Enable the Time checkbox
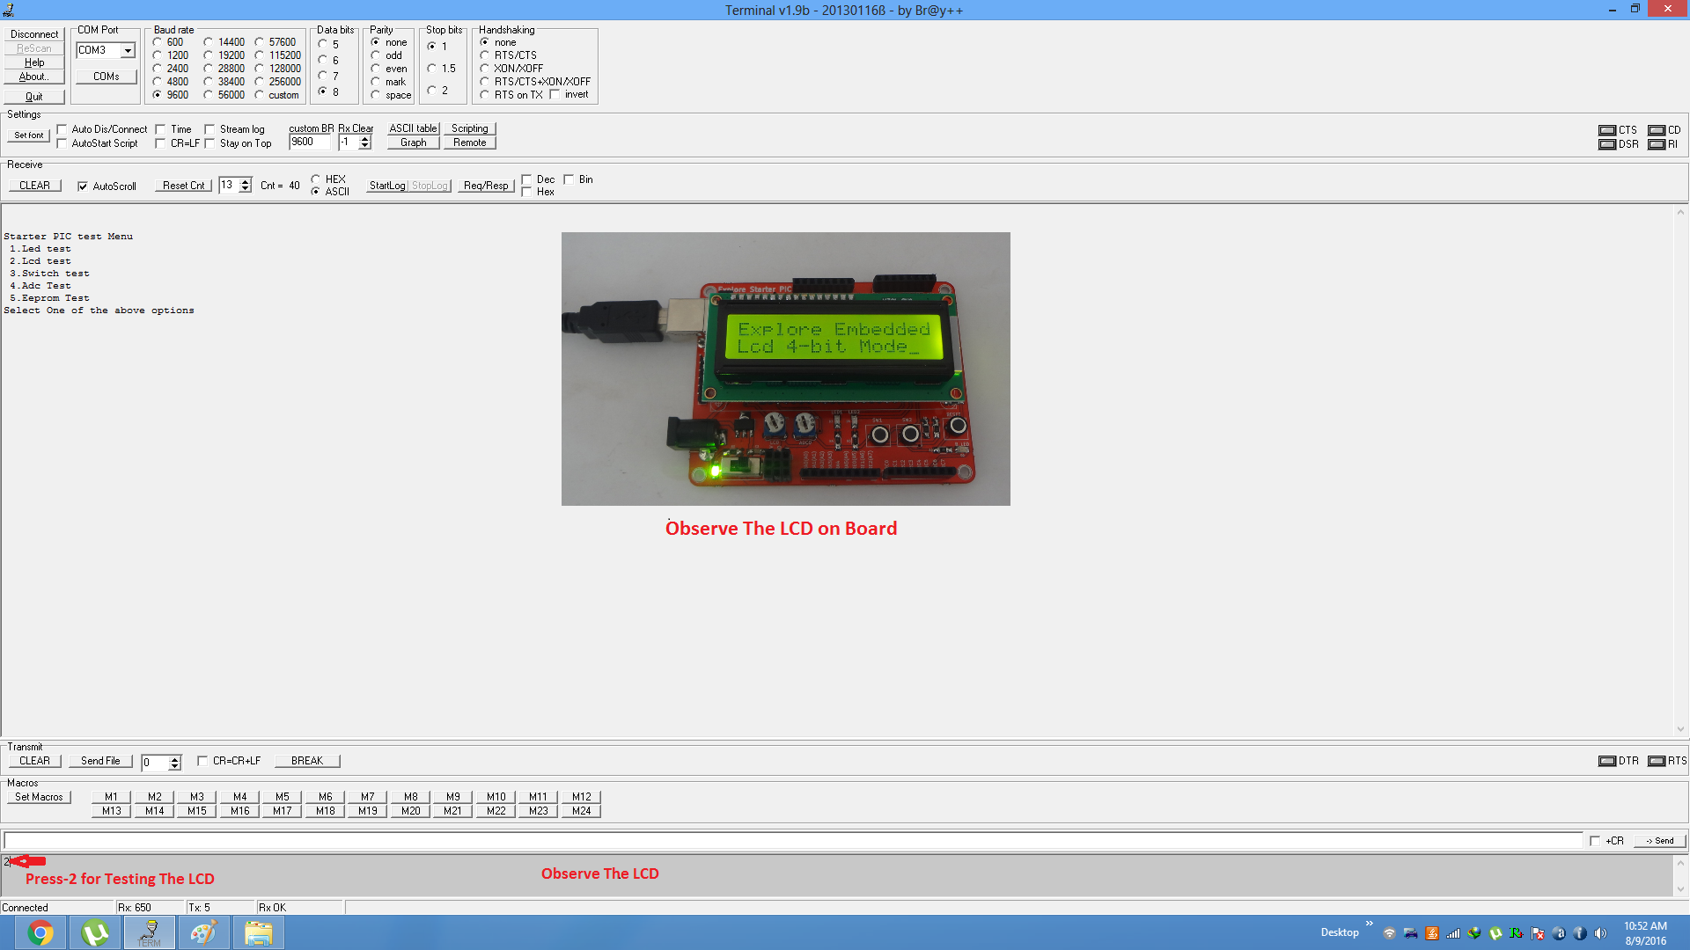The image size is (1690, 950). point(161,129)
